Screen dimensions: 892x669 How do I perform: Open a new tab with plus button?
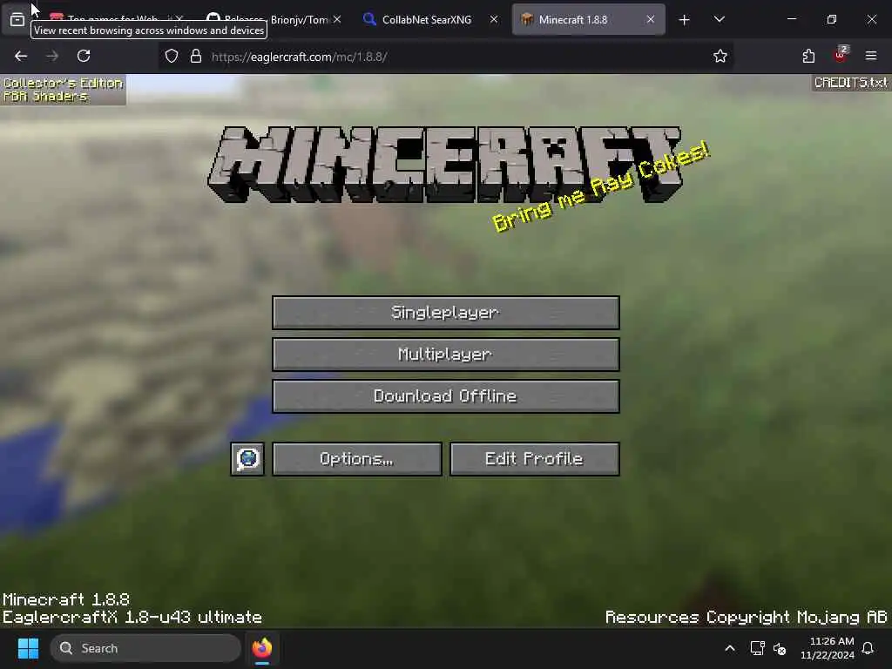coord(685,20)
